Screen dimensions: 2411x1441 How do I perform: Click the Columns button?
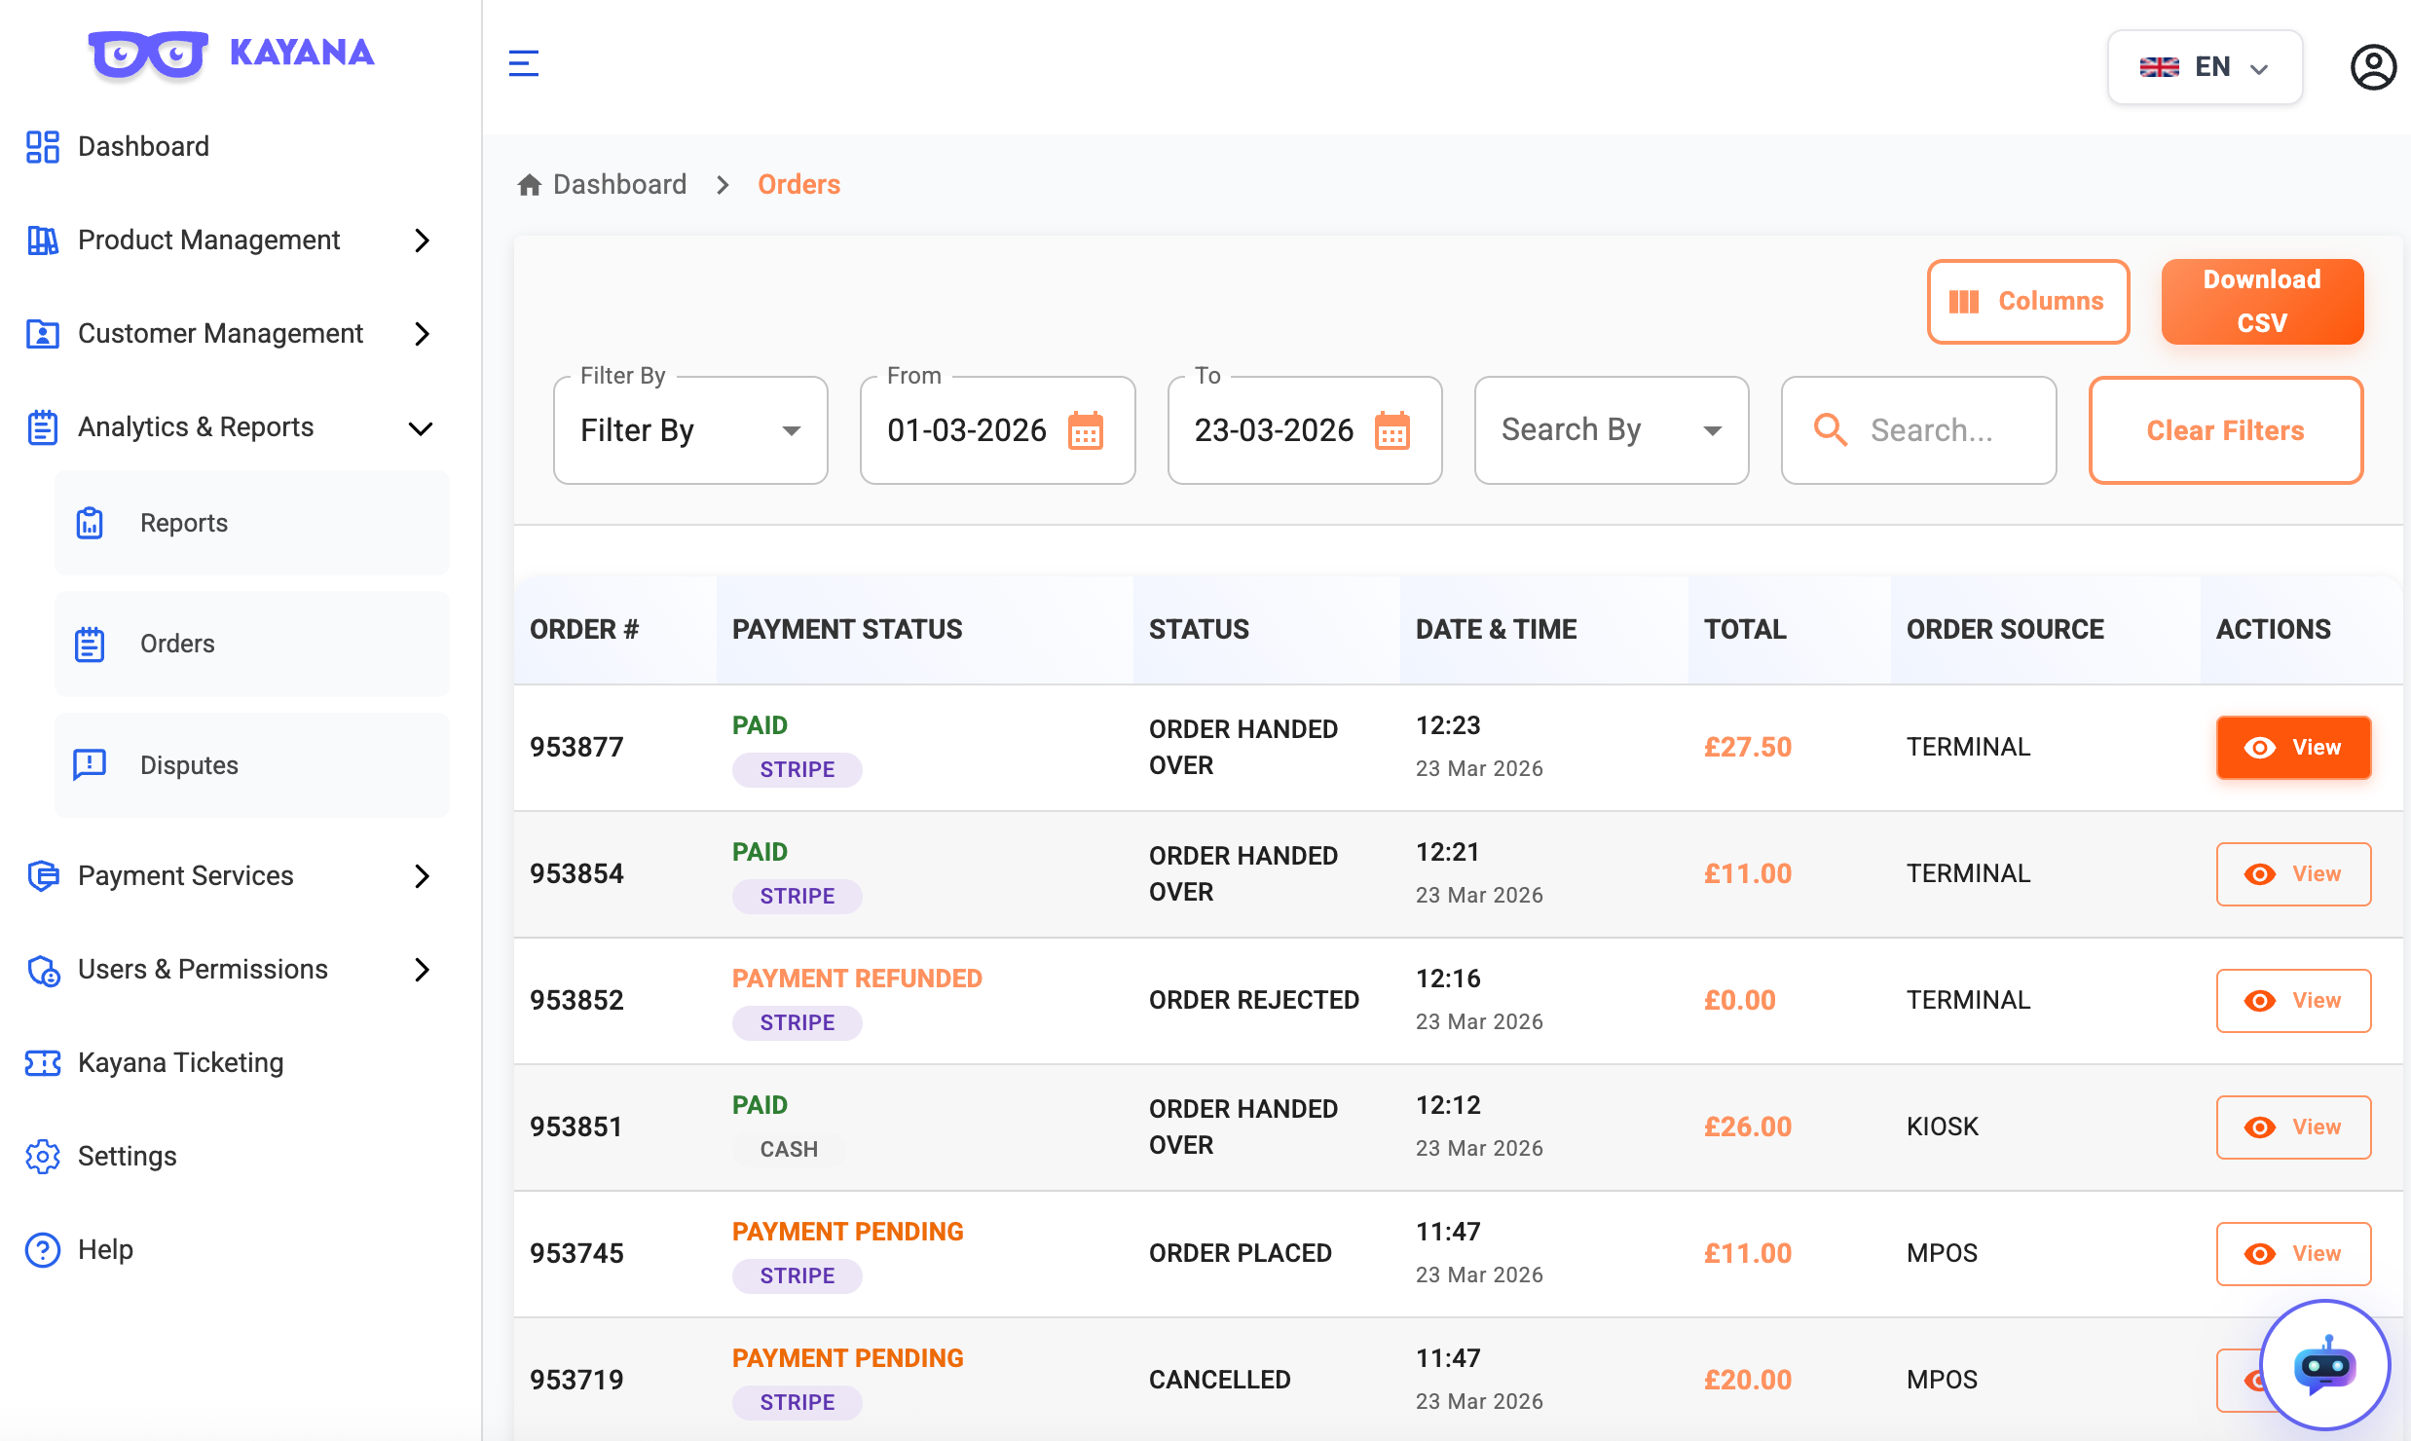(2028, 302)
